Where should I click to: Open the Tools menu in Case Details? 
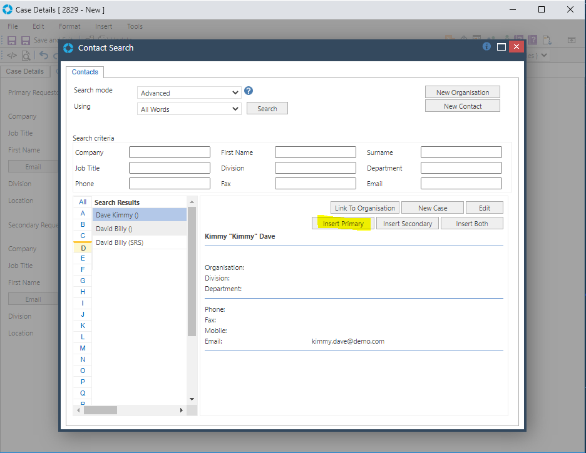tap(135, 26)
